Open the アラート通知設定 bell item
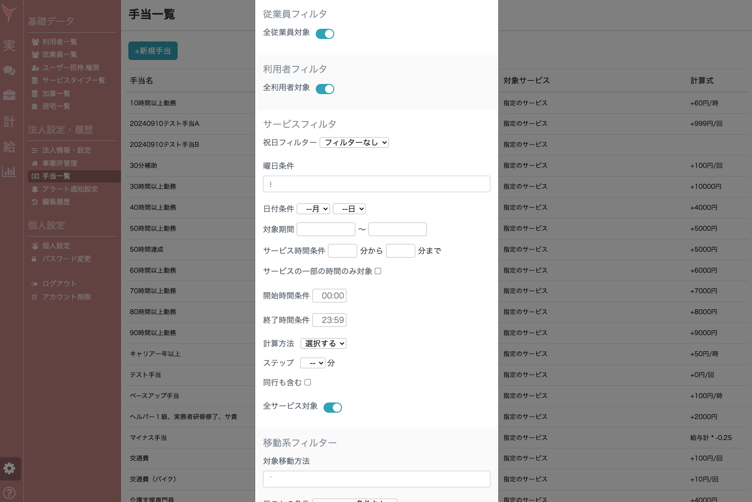 (x=69, y=189)
